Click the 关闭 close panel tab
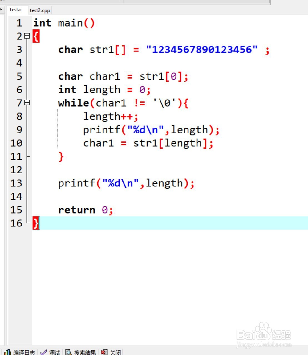Screen dimensions: 308x355 (x=111, y=352)
